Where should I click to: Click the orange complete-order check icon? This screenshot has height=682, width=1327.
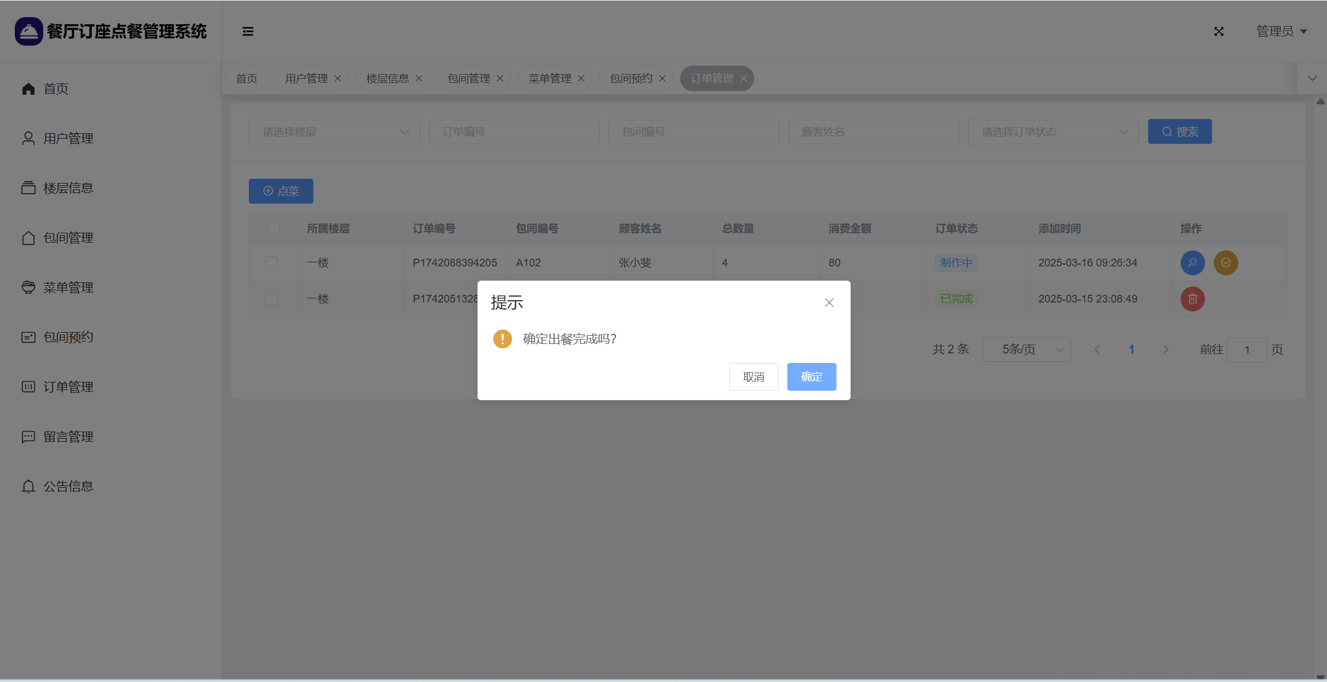pyautogui.click(x=1226, y=263)
